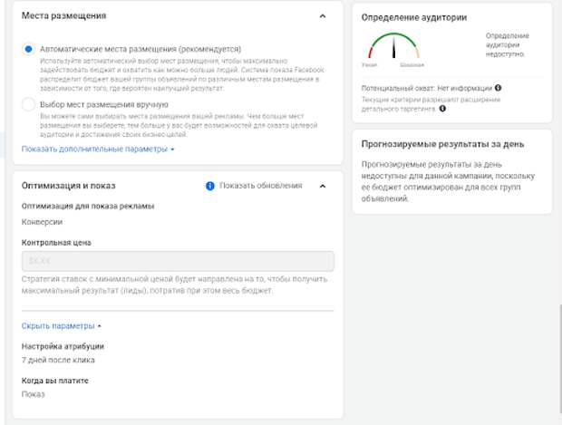This screenshot has height=425, width=562.
Task: Click blue info icon next to Показать обновления
Action: point(210,186)
